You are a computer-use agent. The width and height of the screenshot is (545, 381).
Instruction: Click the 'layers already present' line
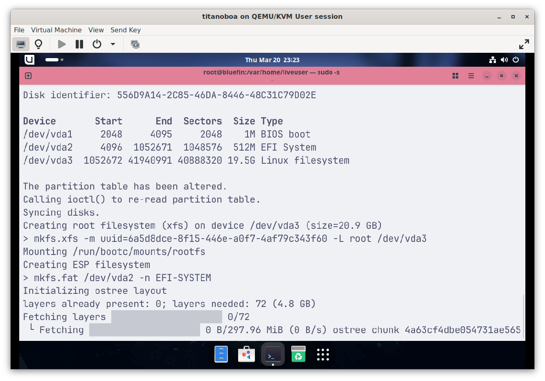coord(169,304)
